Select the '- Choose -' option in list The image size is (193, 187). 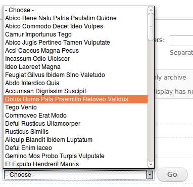75,10
